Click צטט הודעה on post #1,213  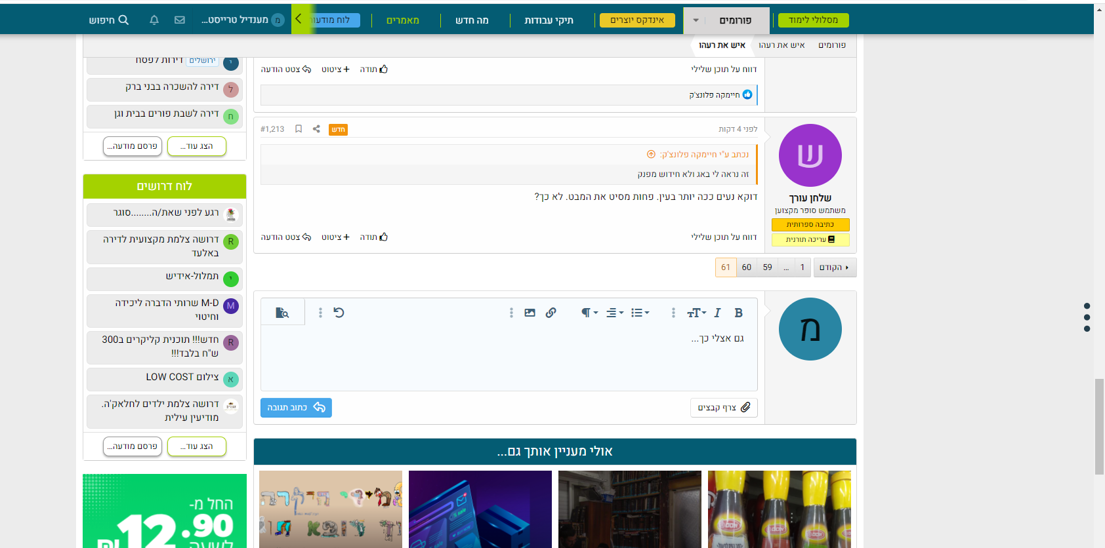pos(285,237)
